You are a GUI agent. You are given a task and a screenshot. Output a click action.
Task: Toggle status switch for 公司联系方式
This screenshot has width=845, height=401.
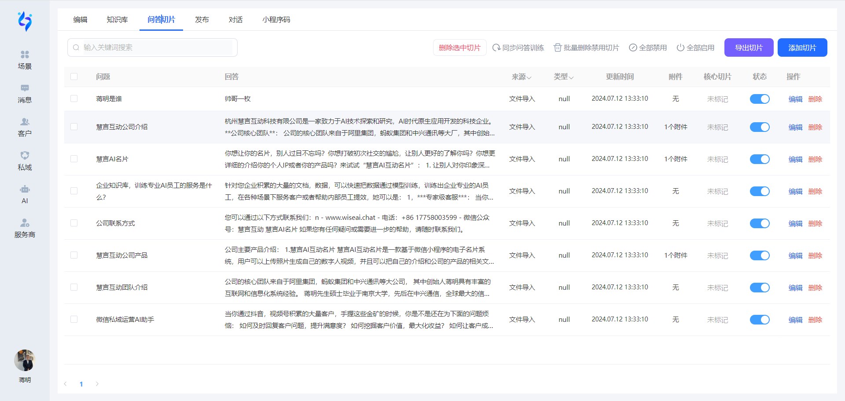760,223
